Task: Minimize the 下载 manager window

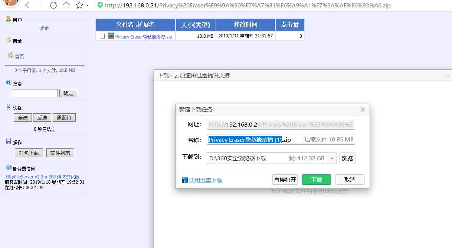Action: [447, 76]
